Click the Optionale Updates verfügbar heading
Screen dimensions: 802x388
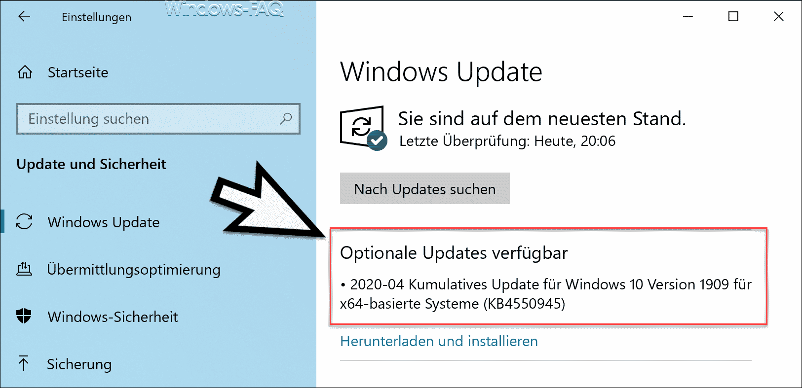454,253
